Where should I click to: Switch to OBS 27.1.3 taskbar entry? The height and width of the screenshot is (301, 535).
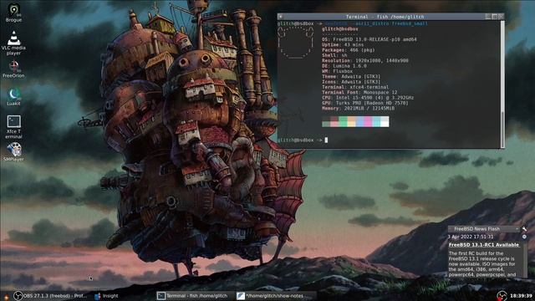[50, 296]
